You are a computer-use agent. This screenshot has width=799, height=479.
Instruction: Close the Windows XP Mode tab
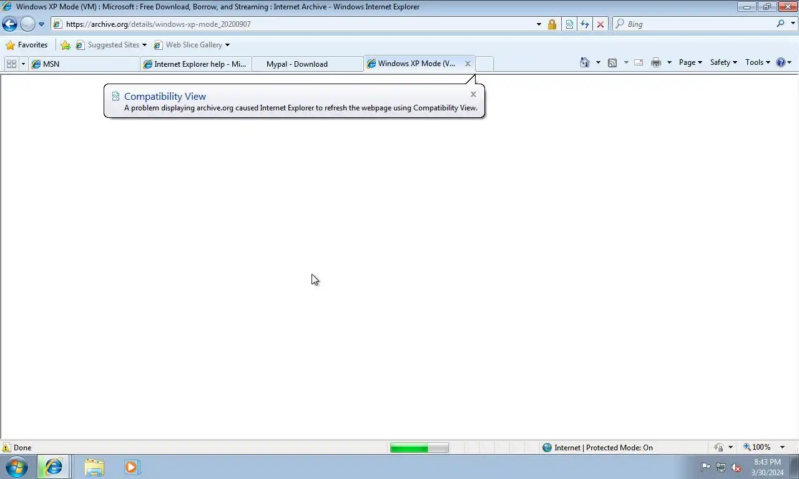[x=468, y=64]
